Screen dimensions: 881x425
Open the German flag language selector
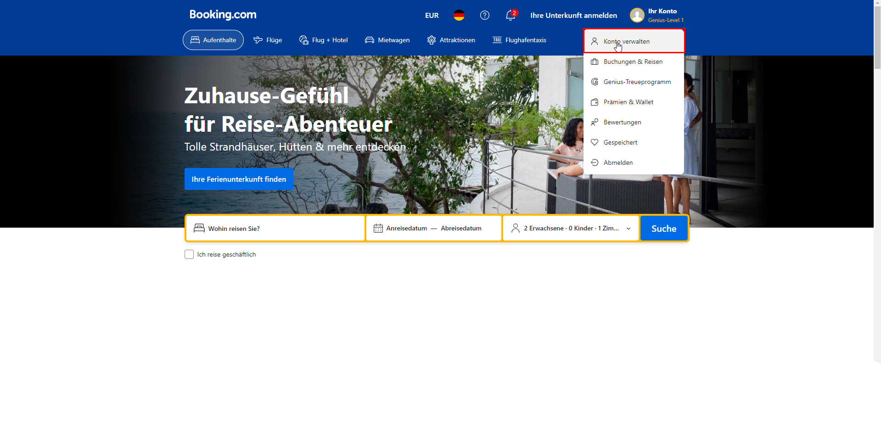pyautogui.click(x=459, y=15)
